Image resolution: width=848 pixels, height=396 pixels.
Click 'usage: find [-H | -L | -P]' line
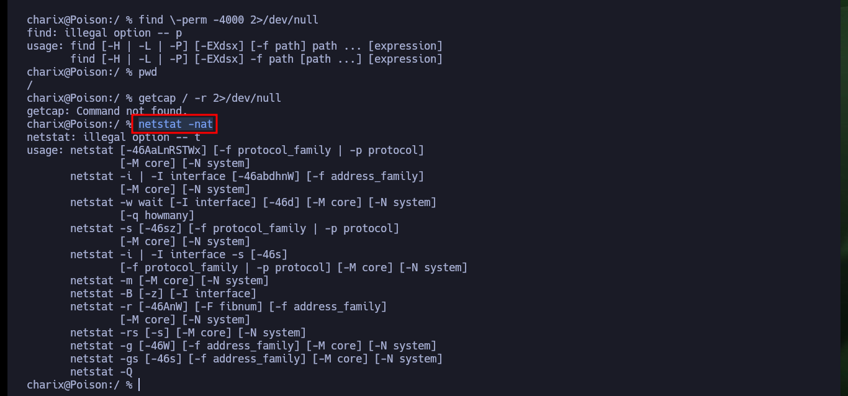(235, 46)
